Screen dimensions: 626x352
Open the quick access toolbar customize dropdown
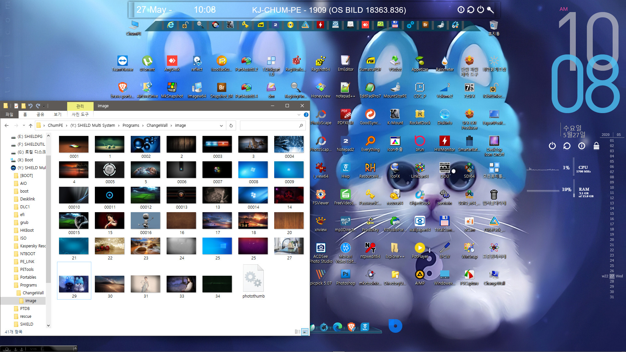pyautogui.click(x=44, y=106)
